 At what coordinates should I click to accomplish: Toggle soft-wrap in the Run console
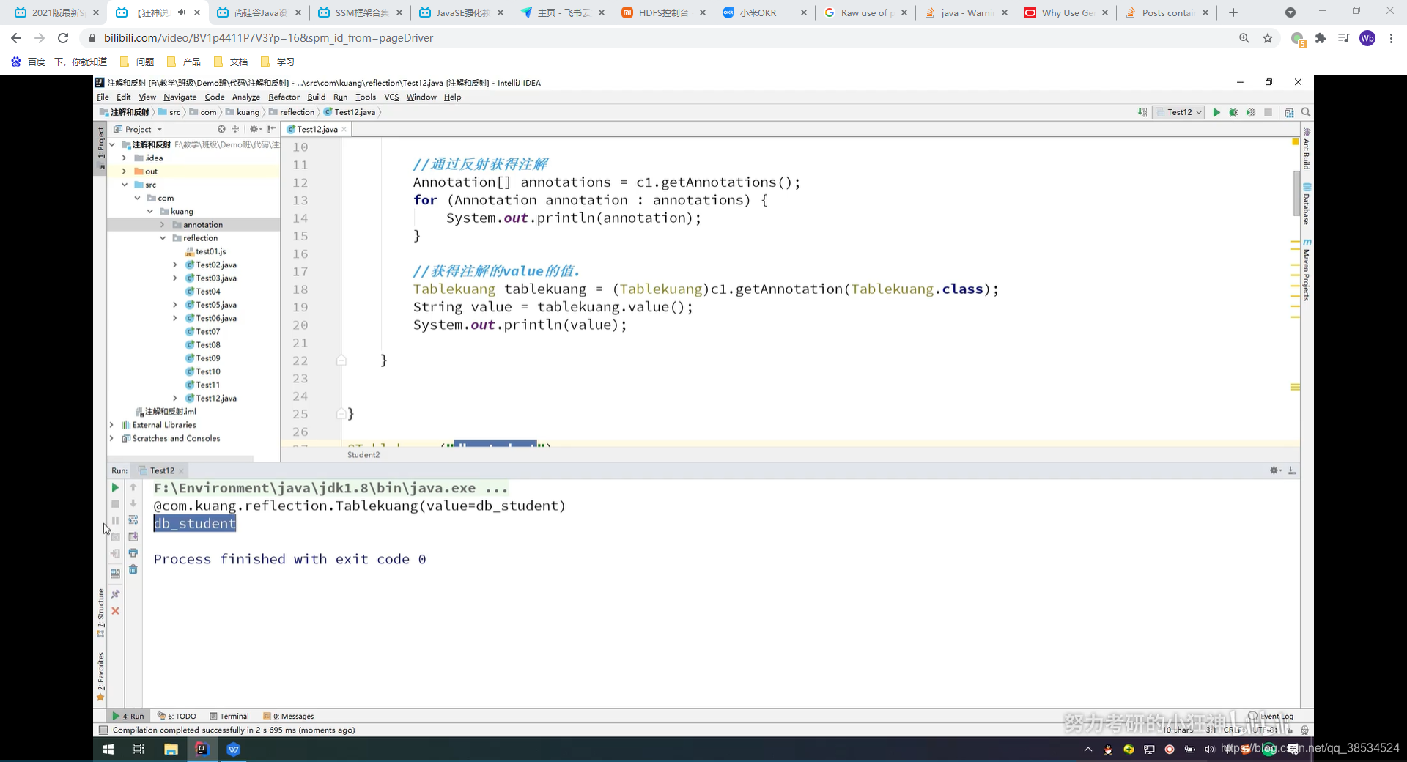coord(133,520)
